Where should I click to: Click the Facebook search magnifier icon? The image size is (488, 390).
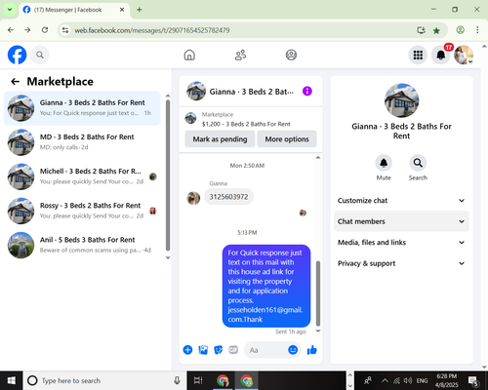tap(40, 55)
